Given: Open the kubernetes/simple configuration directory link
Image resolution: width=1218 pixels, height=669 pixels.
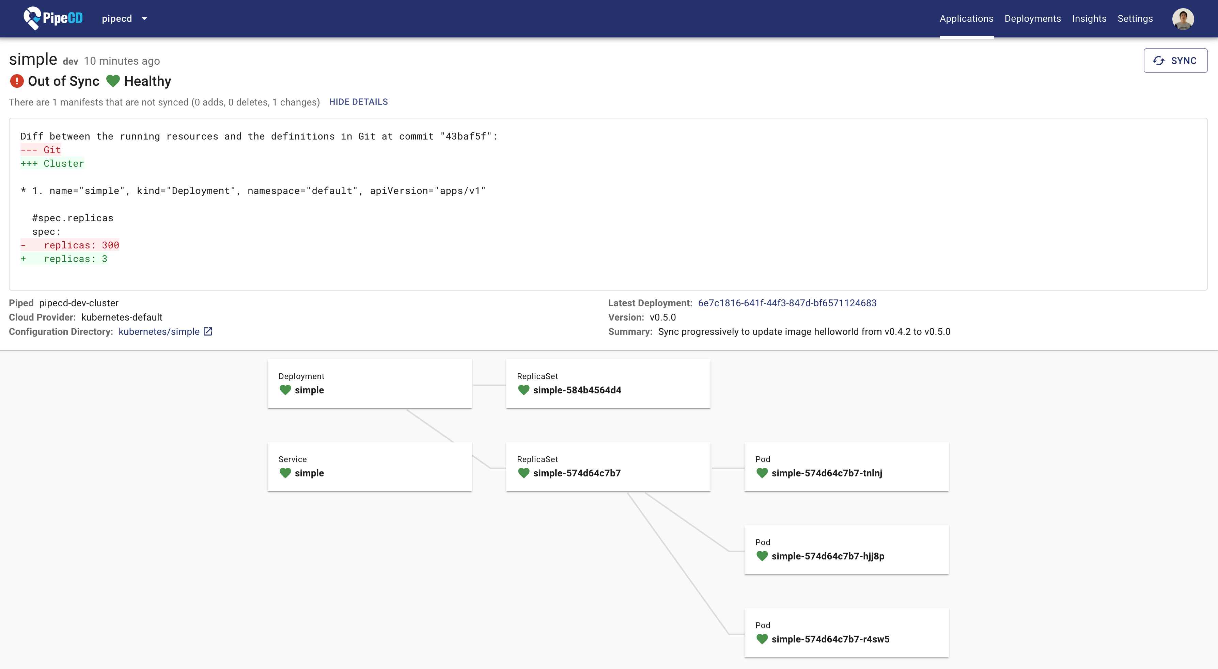Looking at the screenshot, I should (x=159, y=332).
